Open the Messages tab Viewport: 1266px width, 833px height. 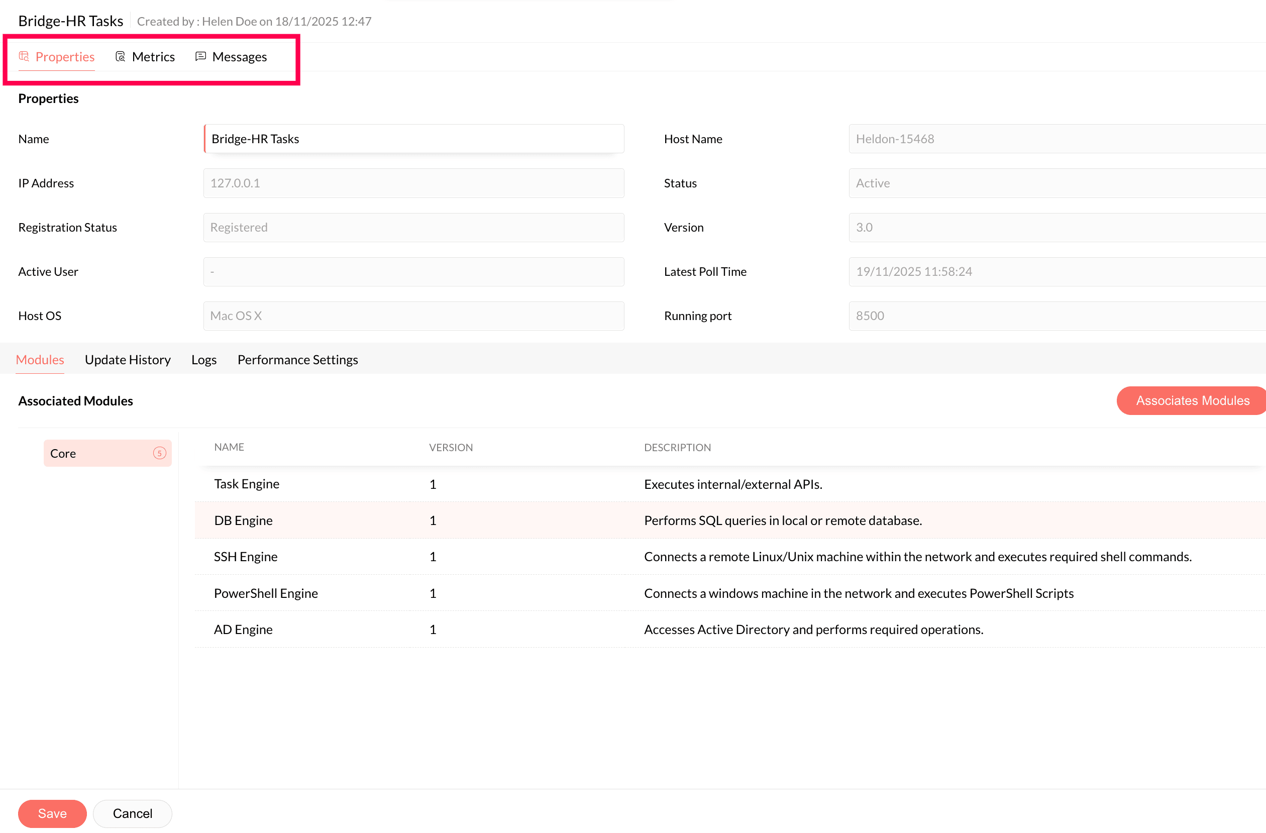coord(239,57)
